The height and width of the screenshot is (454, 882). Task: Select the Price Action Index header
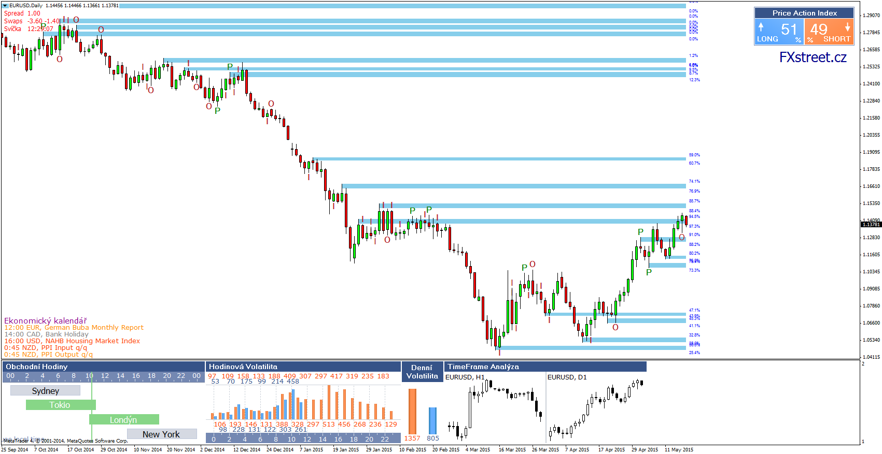click(x=804, y=13)
